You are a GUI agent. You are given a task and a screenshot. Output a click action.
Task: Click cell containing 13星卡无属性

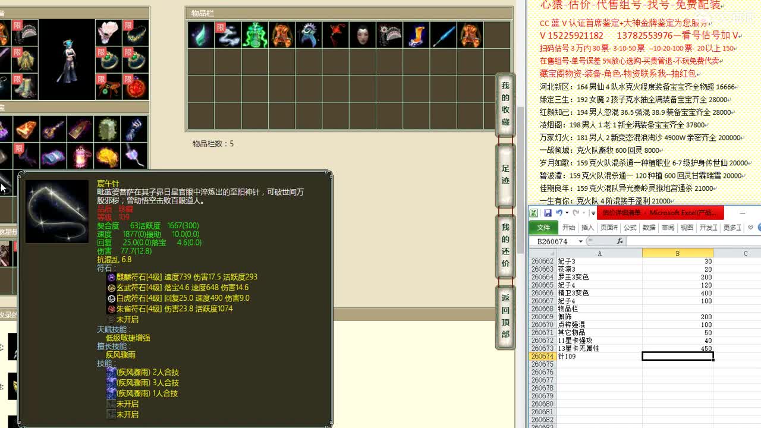point(599,348)
